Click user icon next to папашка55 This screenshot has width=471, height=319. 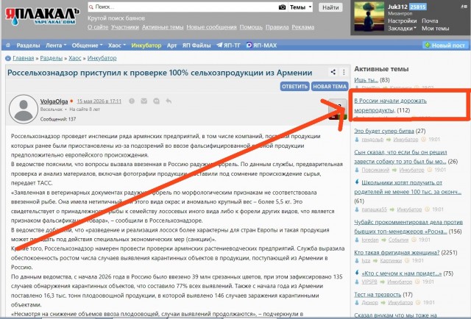click(357, 209)
